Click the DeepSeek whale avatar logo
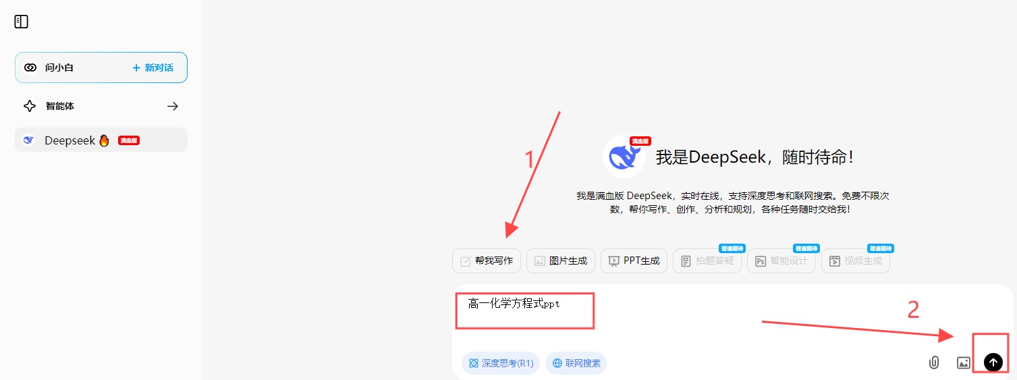 click(625, 158)
